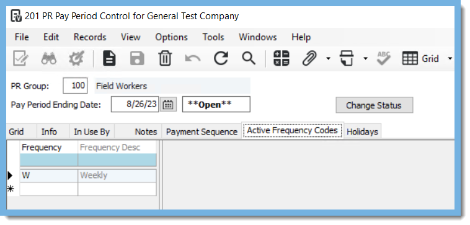Open the Help menu
The height and width of the screenshot is (225, 470).
coord(301,37)
